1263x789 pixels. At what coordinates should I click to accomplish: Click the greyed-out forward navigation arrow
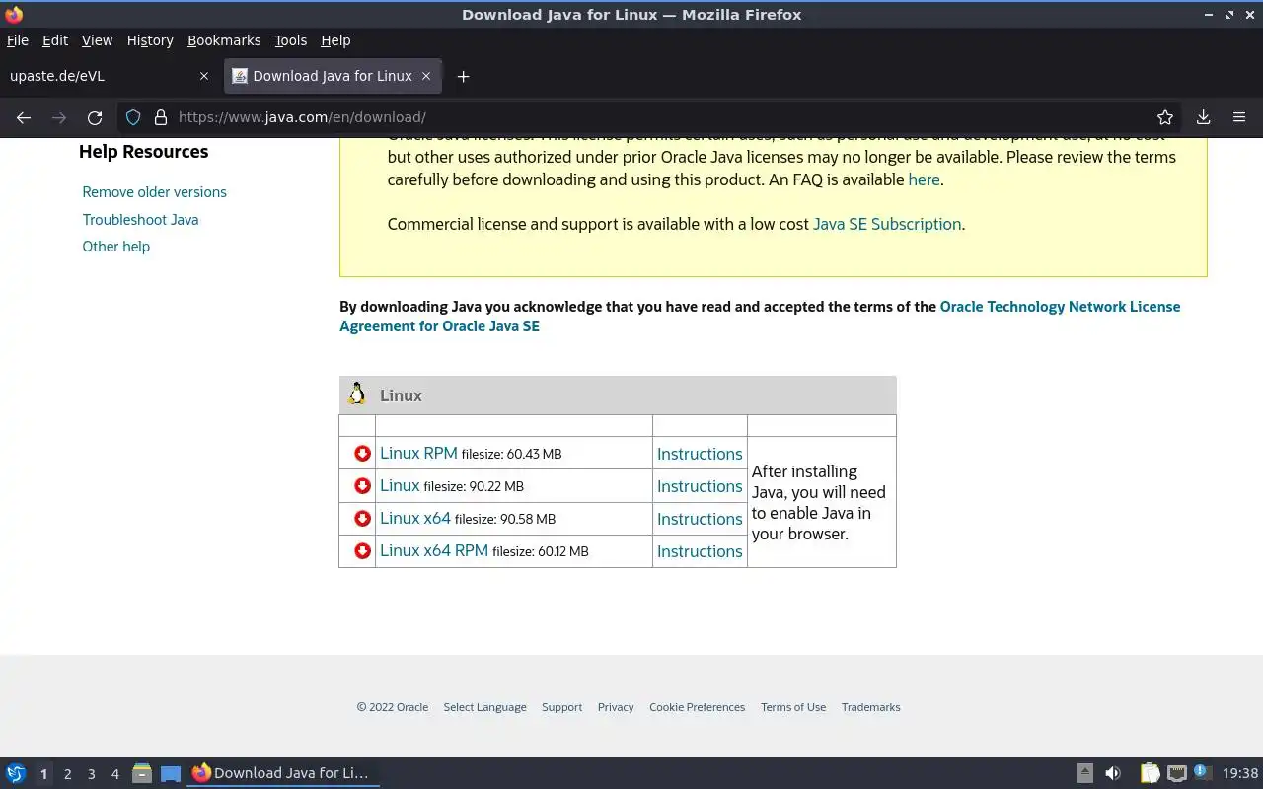point(59,117)
